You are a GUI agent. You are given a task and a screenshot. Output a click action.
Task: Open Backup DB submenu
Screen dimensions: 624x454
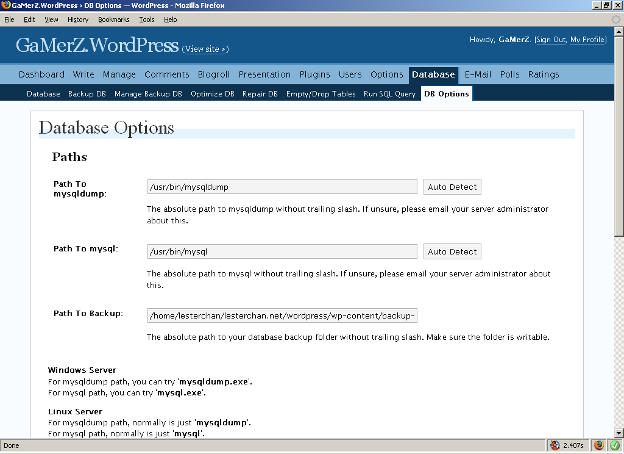[87, 94]
